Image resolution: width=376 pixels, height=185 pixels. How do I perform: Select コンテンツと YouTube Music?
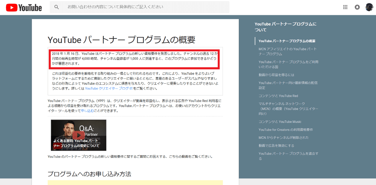[280, 122]
